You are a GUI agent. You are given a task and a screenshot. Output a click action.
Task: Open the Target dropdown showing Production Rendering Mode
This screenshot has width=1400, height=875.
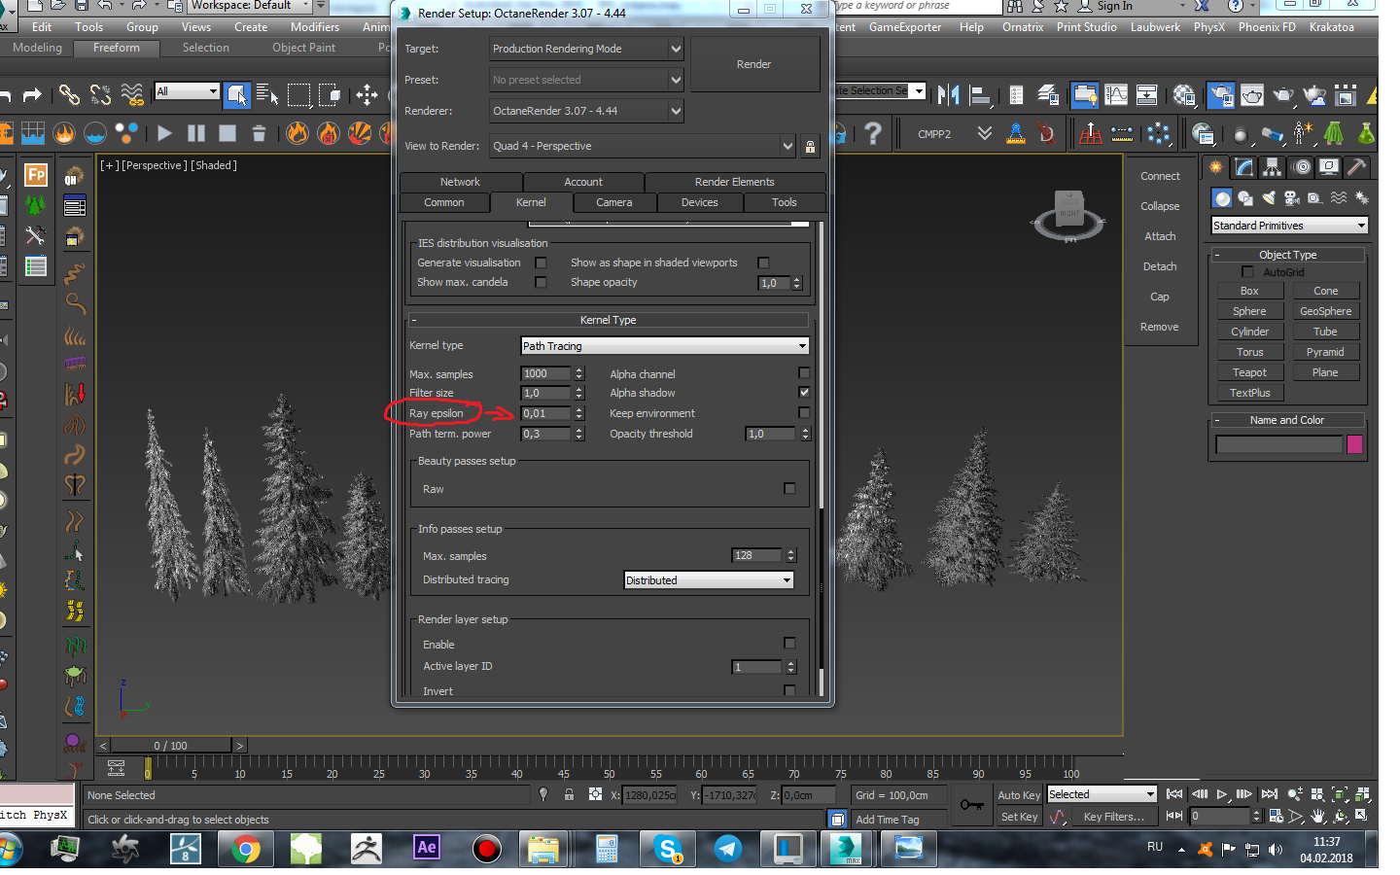click(x=586, y=49)
